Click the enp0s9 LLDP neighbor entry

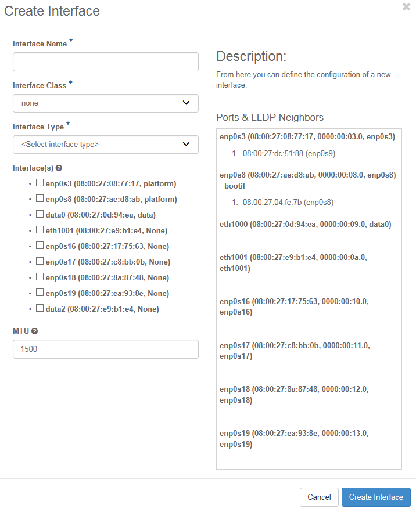tap(289, 154)
